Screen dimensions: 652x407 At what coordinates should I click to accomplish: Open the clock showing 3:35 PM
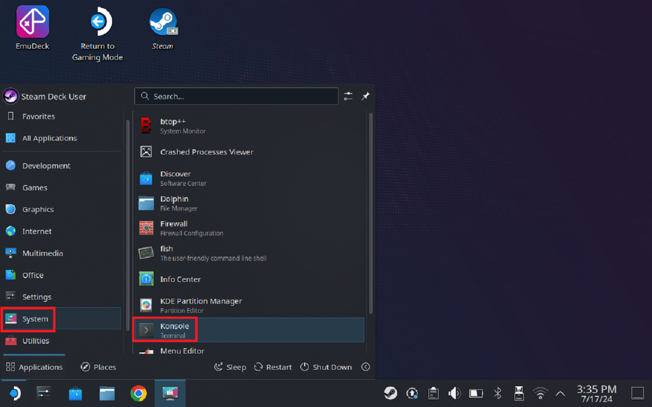(x=597, y=393)
